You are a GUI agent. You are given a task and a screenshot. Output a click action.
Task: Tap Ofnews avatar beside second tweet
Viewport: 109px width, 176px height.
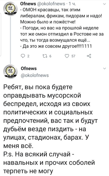(11, 72)
